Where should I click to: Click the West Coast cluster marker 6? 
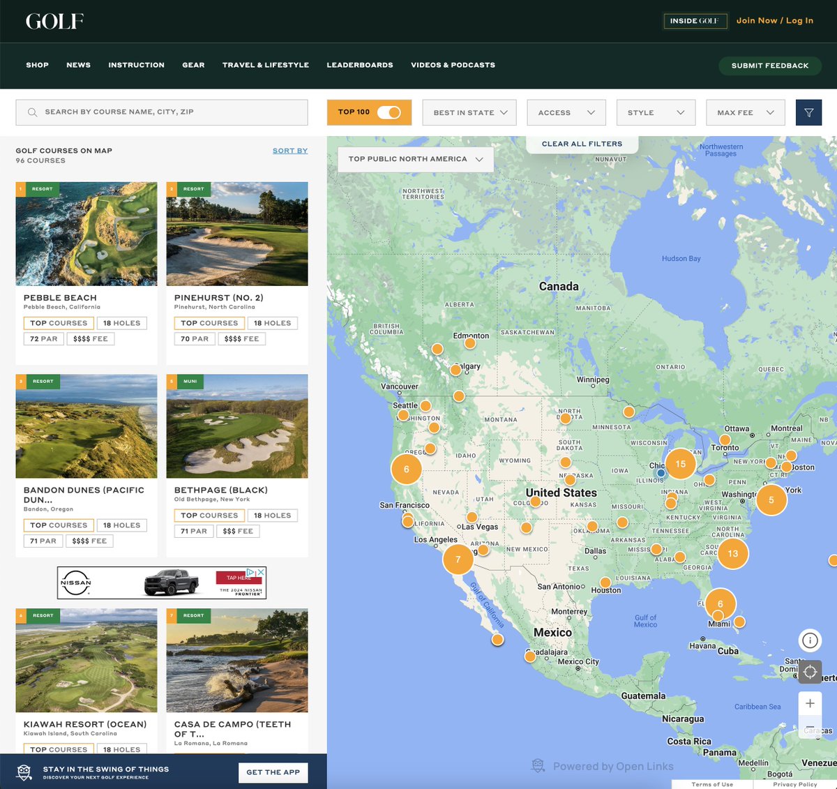[406, 469]
